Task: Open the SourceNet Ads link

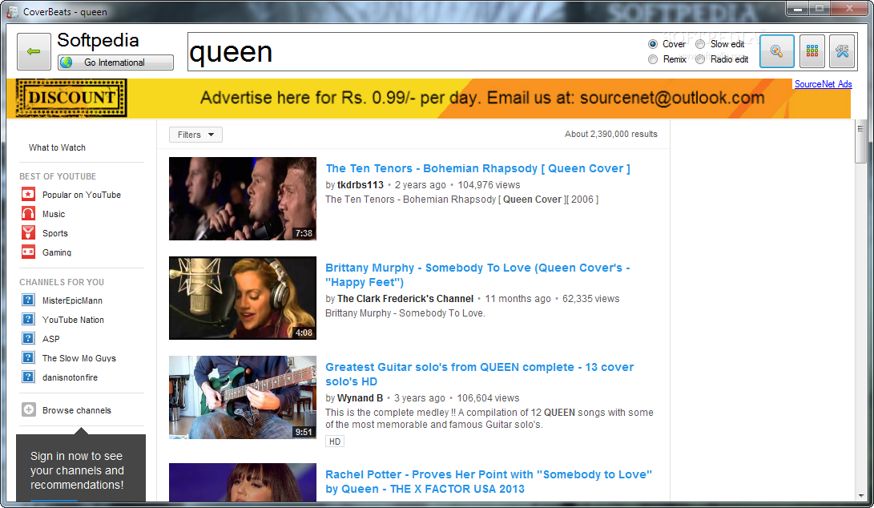Action: 824,84
